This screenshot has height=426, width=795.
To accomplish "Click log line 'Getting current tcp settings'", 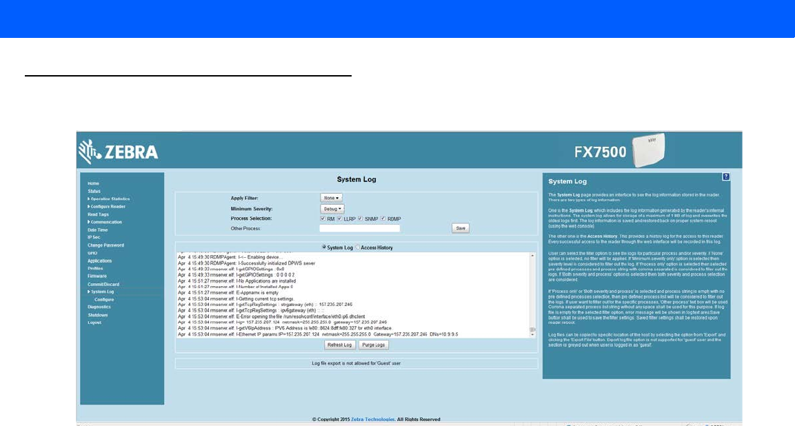I will coord(236,298).
